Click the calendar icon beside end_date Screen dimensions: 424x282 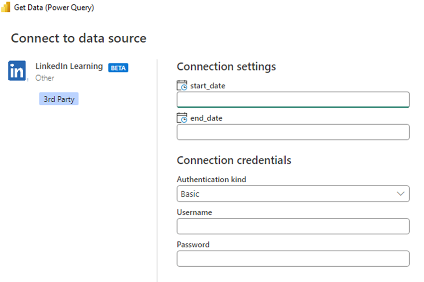pos(182,118)
